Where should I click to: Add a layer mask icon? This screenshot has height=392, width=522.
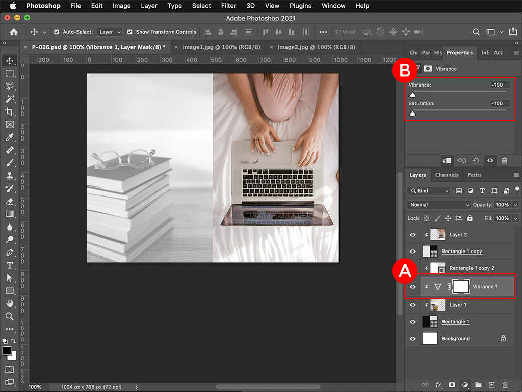point(452,385)
